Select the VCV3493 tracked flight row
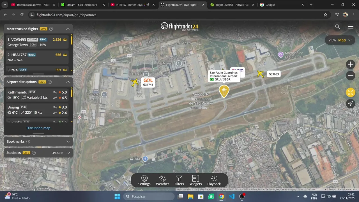 pos(37,42)
